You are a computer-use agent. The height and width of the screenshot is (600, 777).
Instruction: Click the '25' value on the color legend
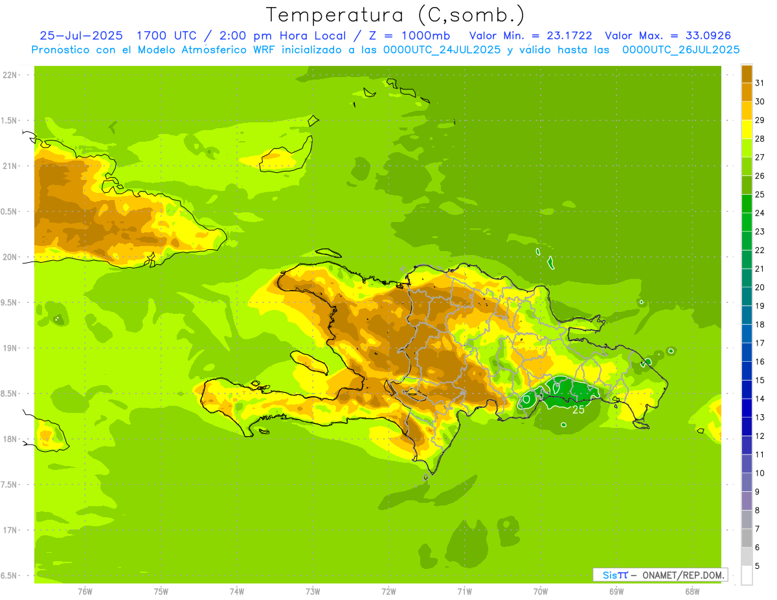(x=760, y=194)
